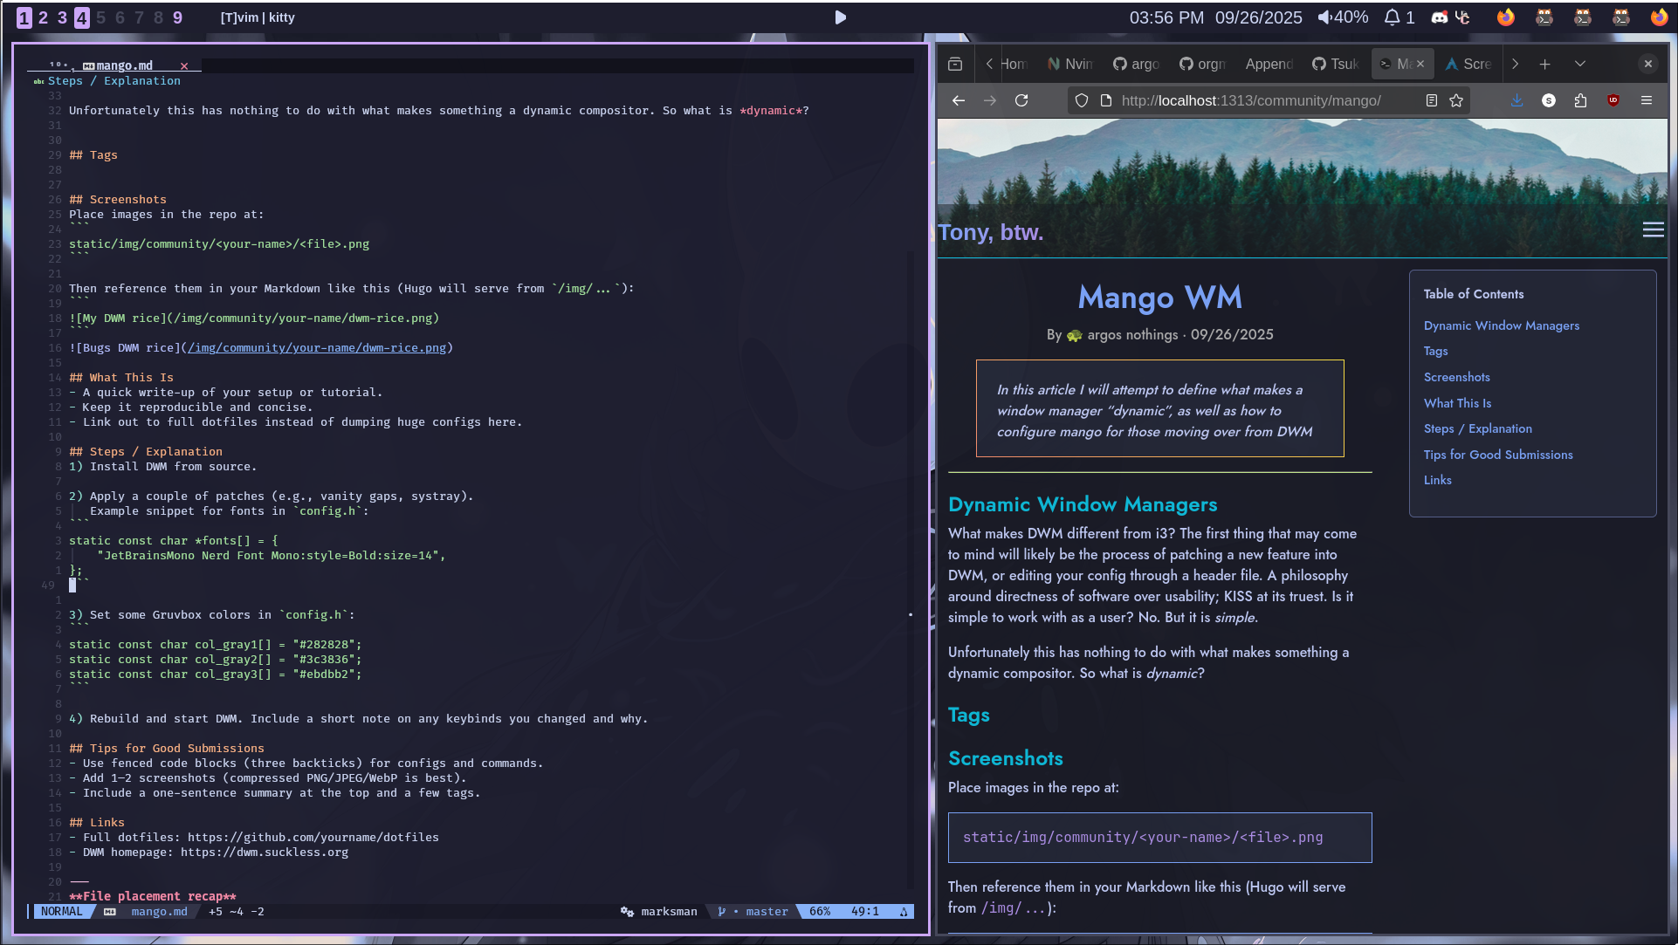Switch to the Nvim browser tab
Image resolution: width=1678 pixels, height=945 pixels.
click(x=1070, y=64)
